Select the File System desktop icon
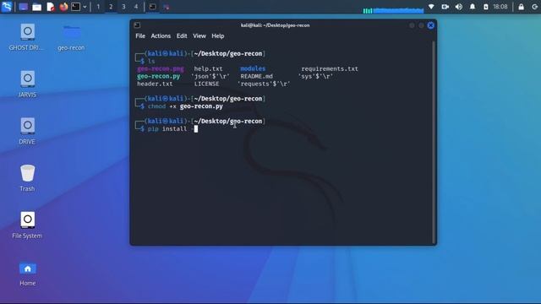 pyautogui.click(x=27, y=225)
